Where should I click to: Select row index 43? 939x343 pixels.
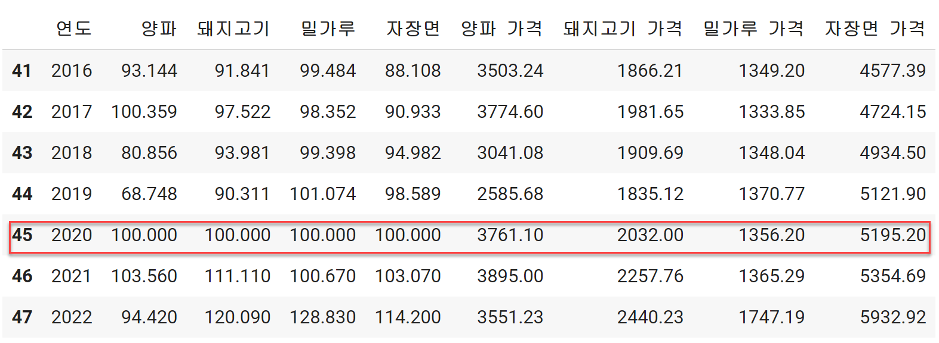click(x=22, y=153)
